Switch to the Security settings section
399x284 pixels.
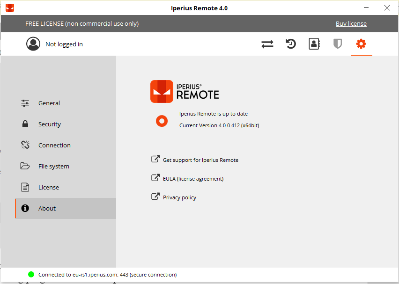tap(50, 124)
